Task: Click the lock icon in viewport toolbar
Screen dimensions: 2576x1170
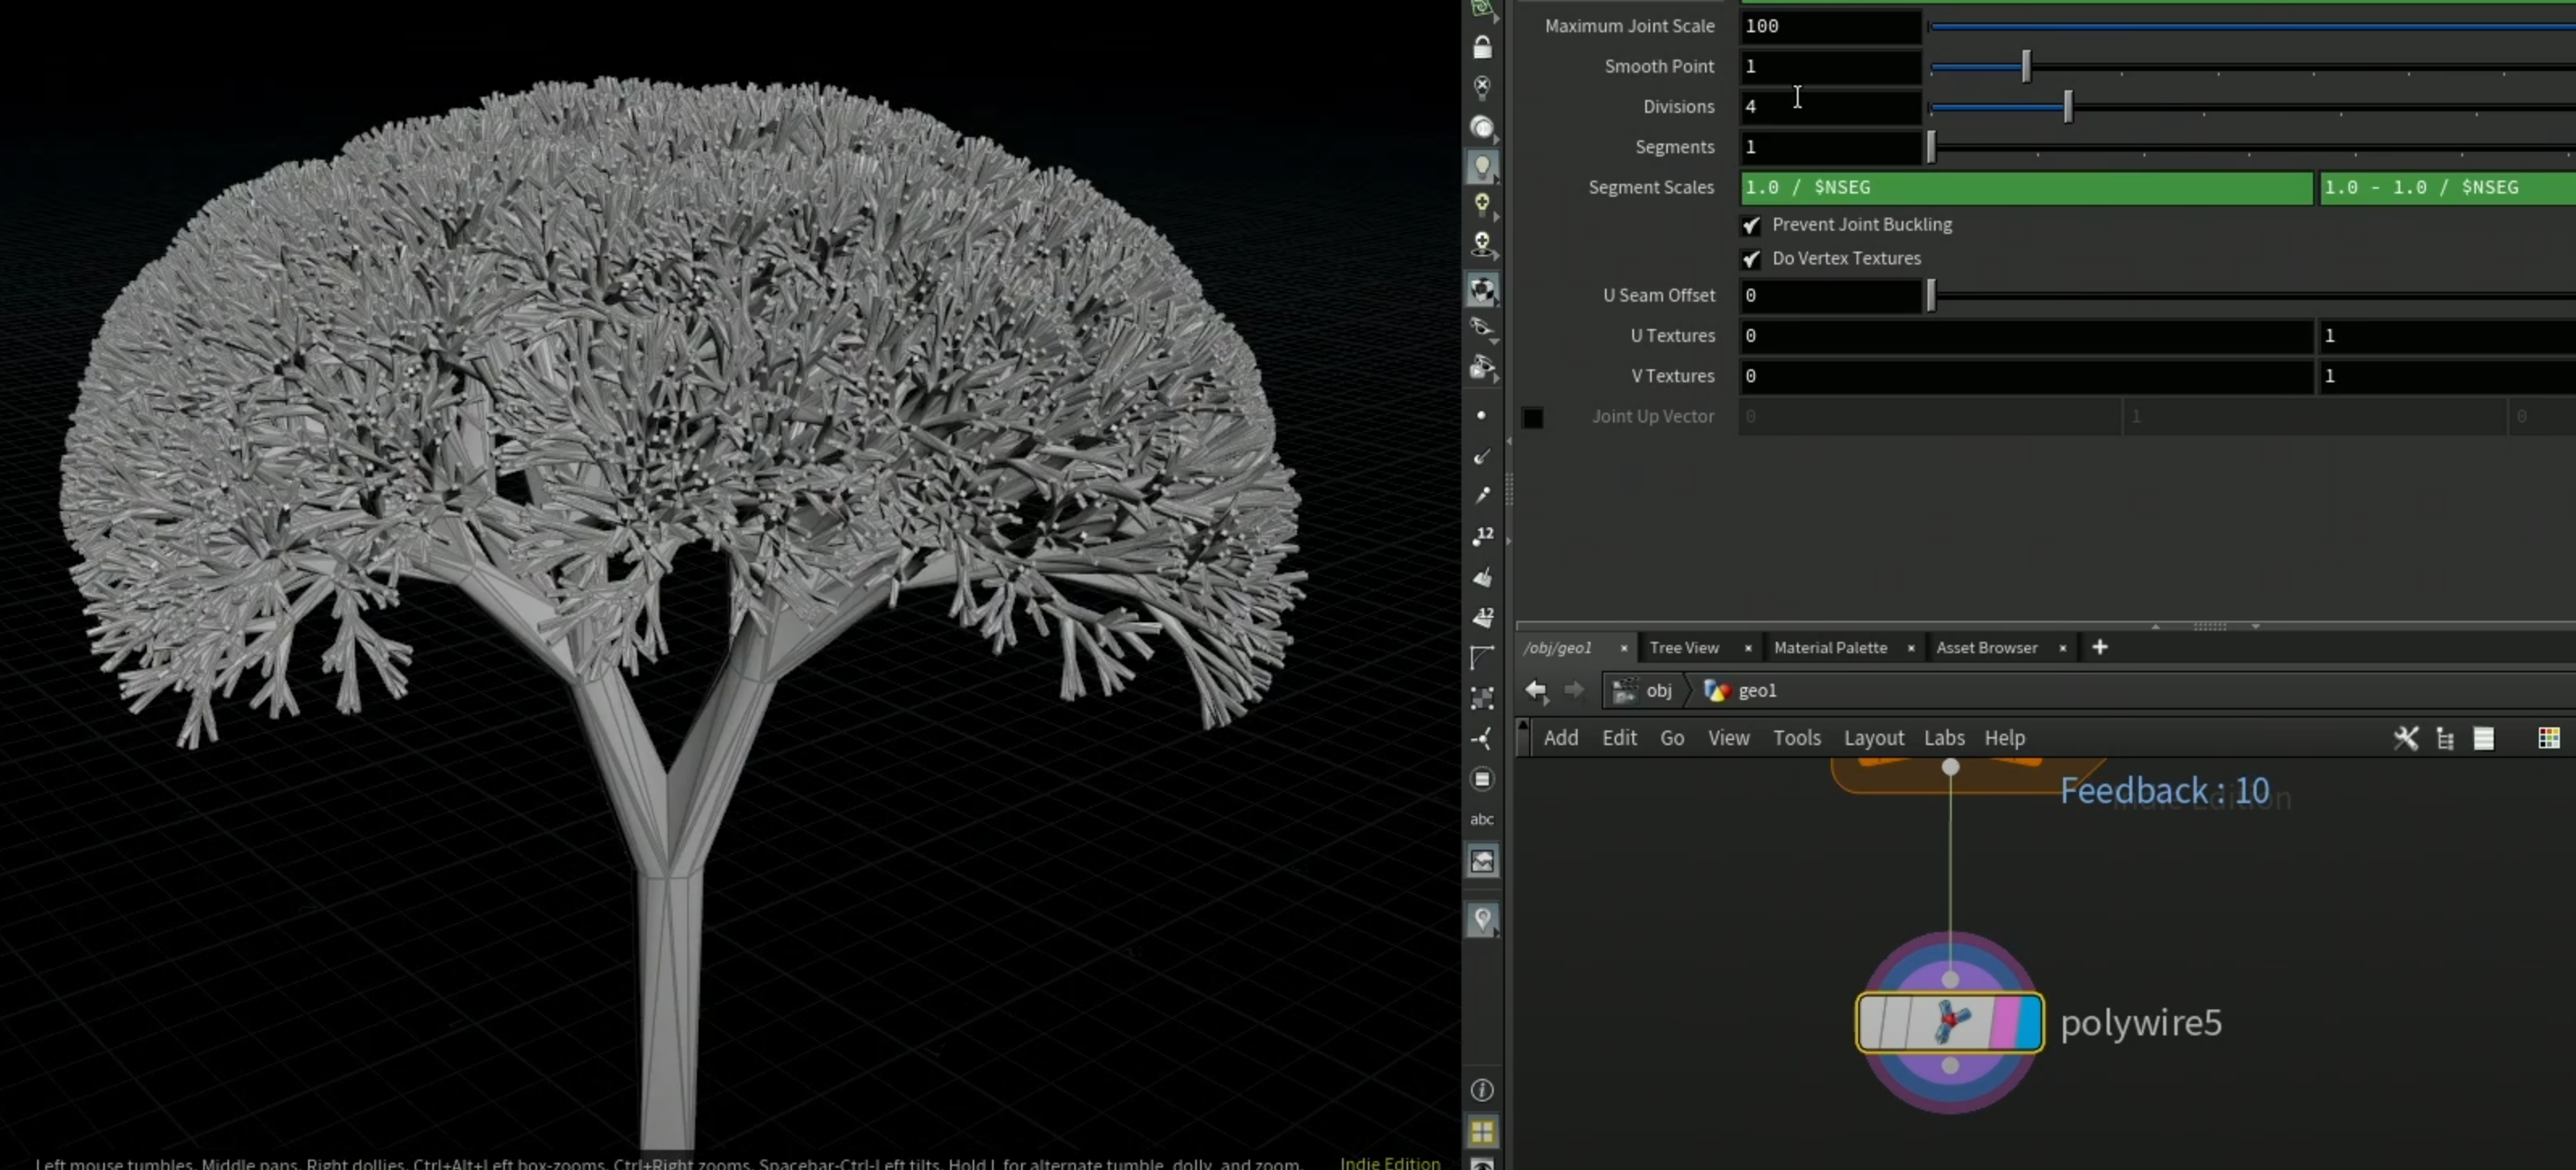Action: [1482, 46]
